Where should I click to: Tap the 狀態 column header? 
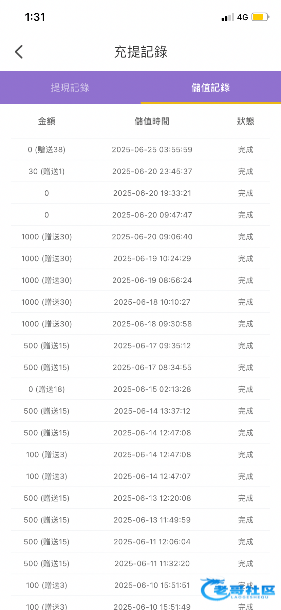245,121
